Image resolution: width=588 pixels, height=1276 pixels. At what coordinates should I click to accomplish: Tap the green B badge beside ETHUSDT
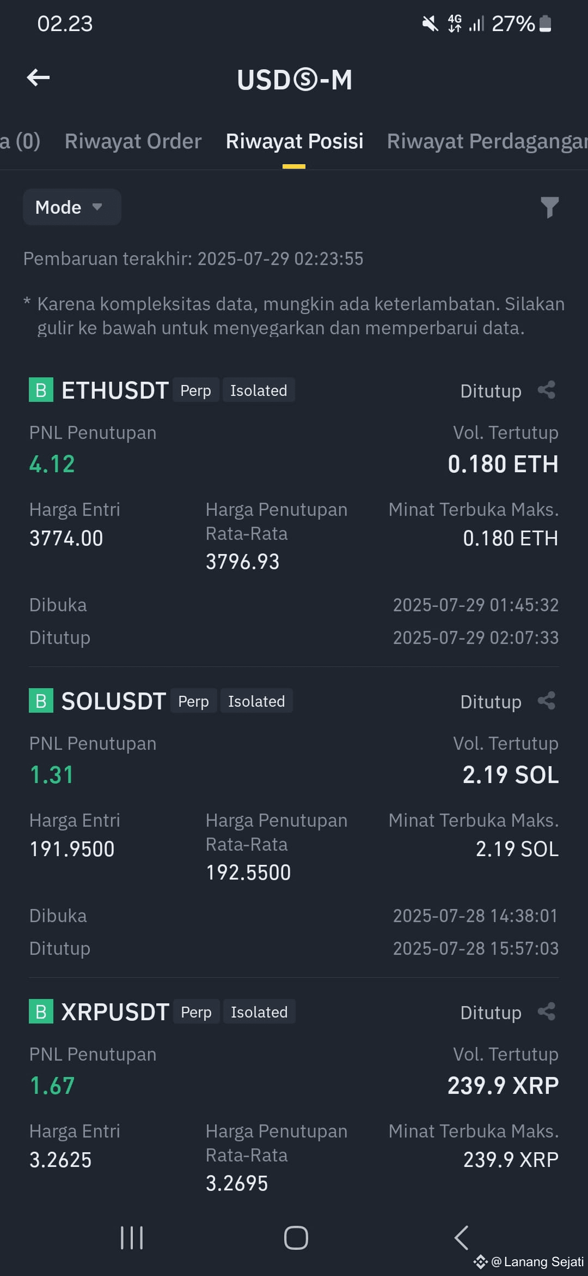point(41,390)
